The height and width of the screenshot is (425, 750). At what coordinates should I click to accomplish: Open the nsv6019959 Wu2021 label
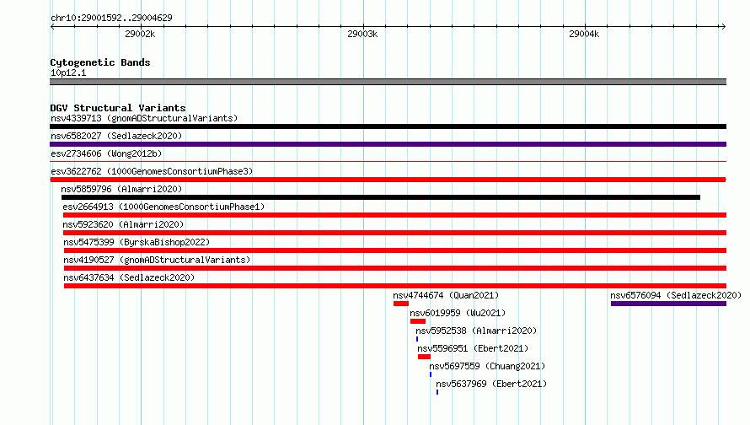[458, 313]
